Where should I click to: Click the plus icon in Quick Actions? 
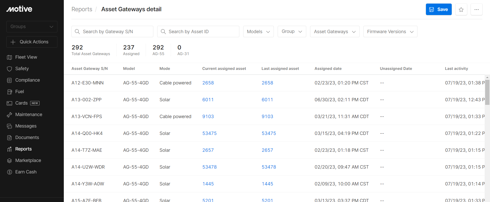pos(13,42)
